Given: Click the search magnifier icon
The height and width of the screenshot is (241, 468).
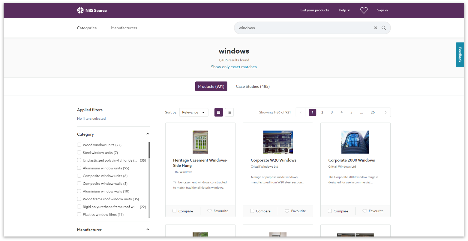Looking at the screenshot, I should click(384, 28).
